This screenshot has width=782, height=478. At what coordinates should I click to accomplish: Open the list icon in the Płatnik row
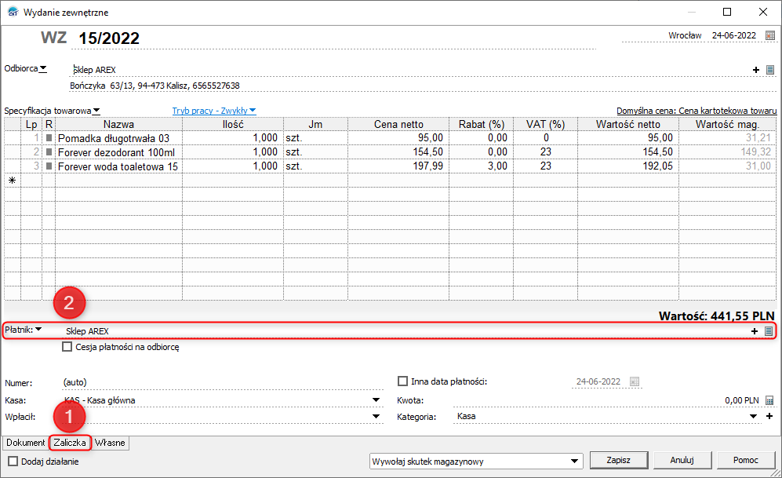coord(769,331)
